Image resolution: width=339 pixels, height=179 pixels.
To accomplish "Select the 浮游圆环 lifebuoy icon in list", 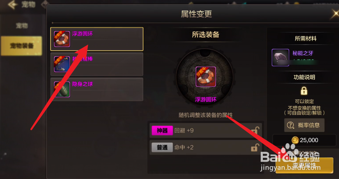I will (x=62, y=39).
